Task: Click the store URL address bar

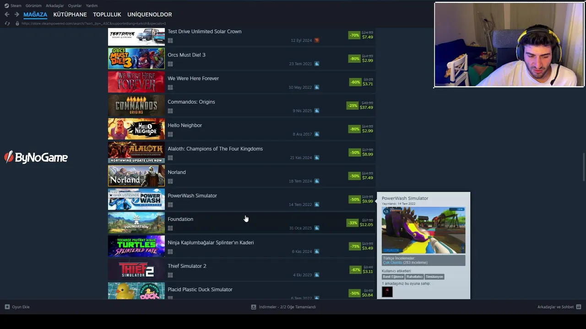Action: coord(94,23)
